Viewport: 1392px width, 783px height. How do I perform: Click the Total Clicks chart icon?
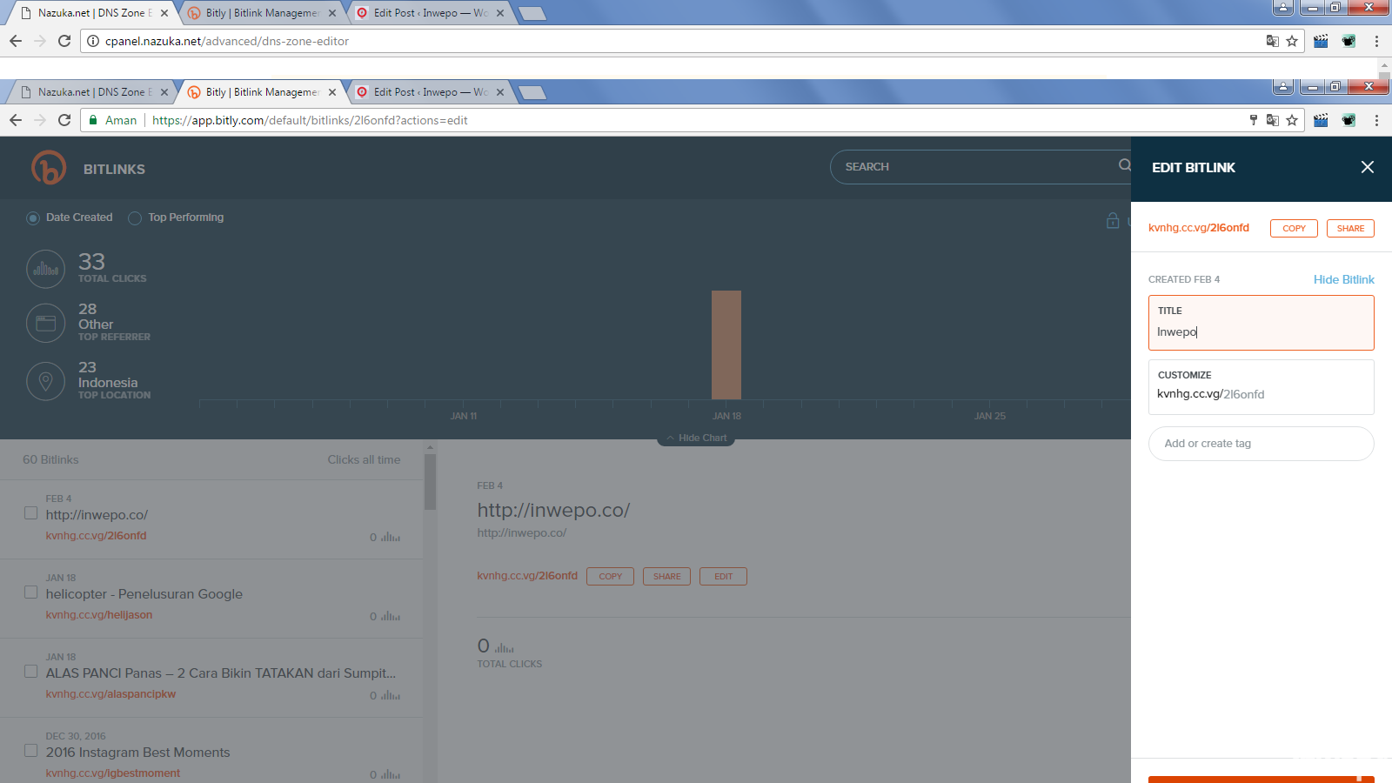[46, 270]
